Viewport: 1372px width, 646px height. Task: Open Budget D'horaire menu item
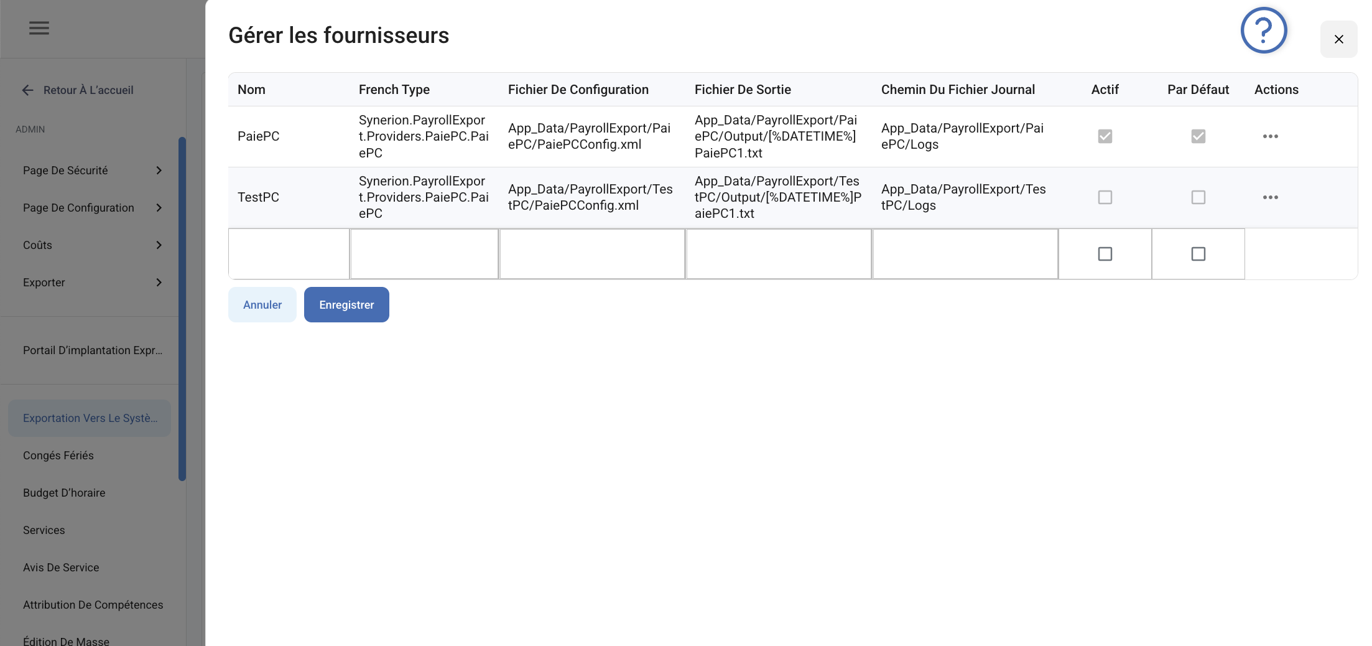[x=64, y=493]
